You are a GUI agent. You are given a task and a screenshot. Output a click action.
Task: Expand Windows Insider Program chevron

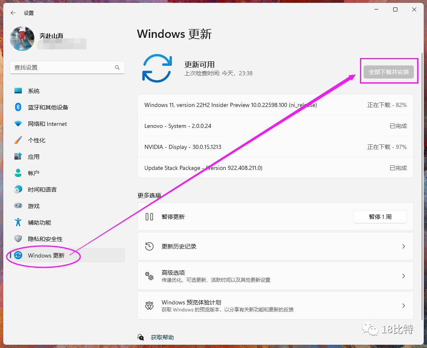tap(404, 306)
